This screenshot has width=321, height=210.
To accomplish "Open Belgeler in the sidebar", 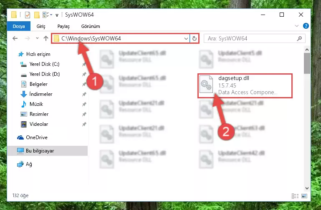I will click(x=38, y=84).
